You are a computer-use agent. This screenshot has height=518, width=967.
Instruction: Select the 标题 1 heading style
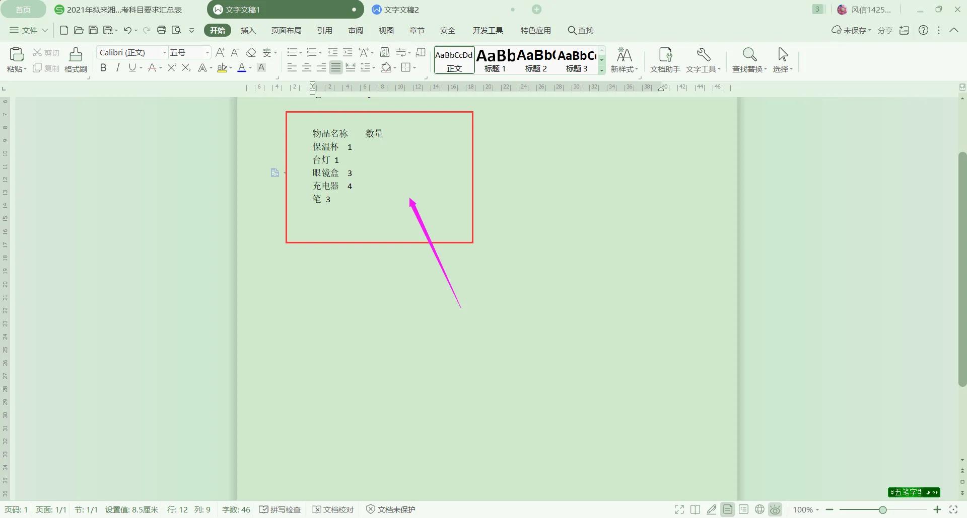coord(495,60)
